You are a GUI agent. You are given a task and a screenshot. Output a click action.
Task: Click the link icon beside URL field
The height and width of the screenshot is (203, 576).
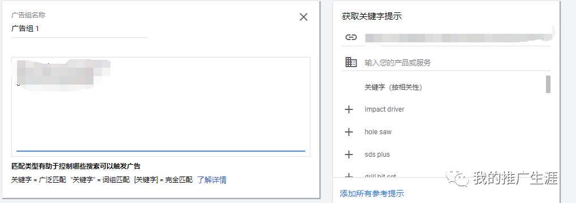pos(351,37)
